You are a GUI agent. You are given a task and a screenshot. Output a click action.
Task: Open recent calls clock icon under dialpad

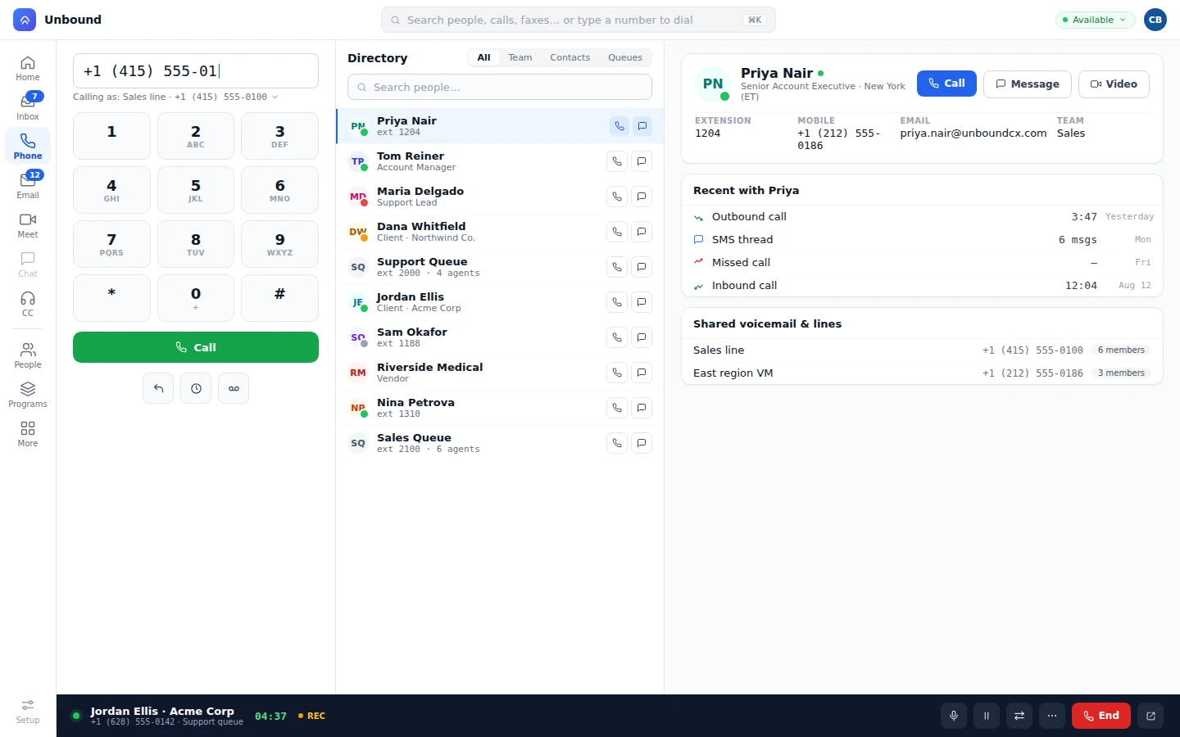coord(196,388)
